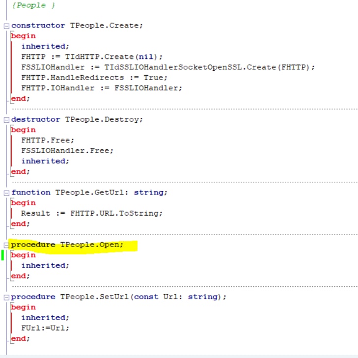Click 'FHTTP.IOHandler := FSSLIOHandler;' line
This screenshot has width=358, height=358.
pos(102,88)
